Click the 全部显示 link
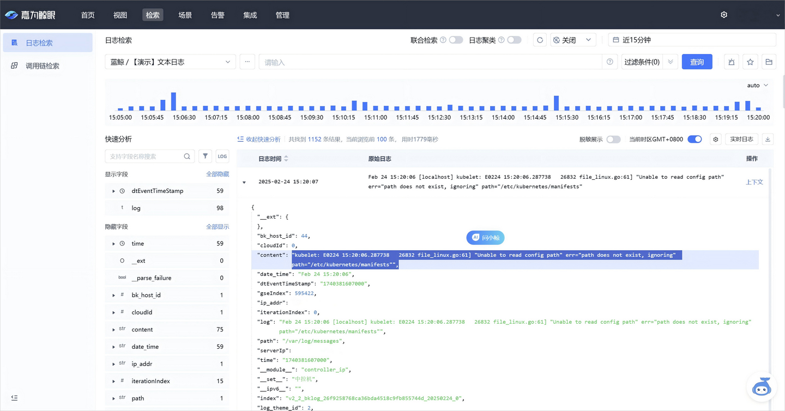Viewport: 785px width, 411px height. [218, 227]
